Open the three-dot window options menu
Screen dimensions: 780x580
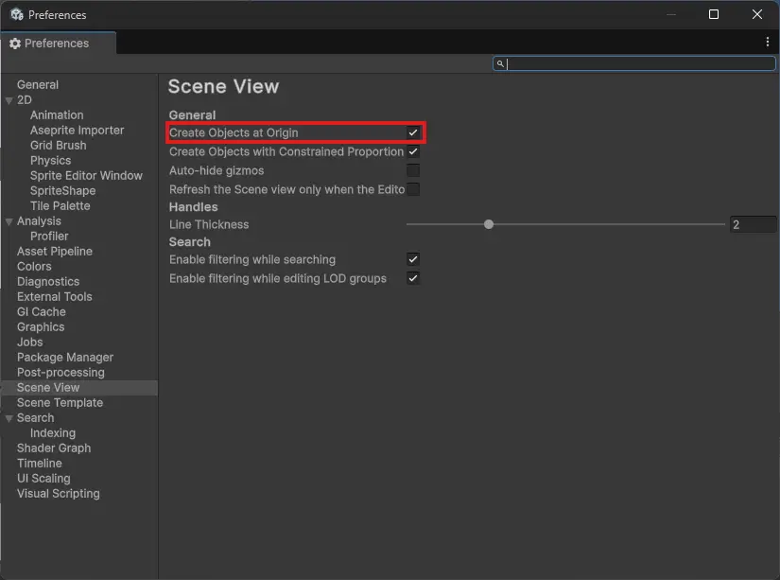pos(767,43)
